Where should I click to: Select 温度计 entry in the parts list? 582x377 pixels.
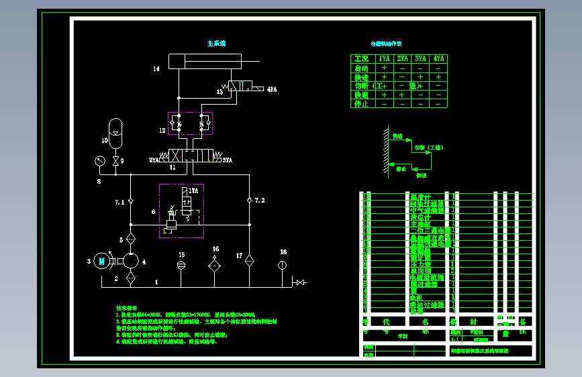420,197
